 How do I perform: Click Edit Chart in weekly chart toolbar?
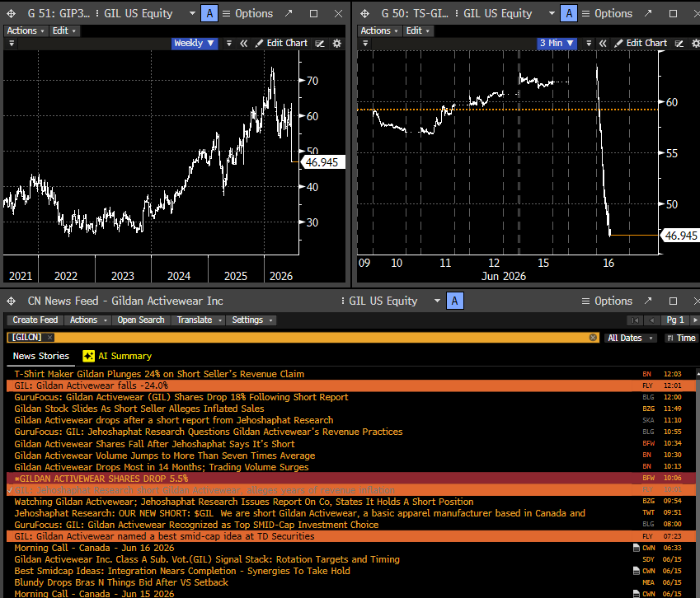point(281,44)
